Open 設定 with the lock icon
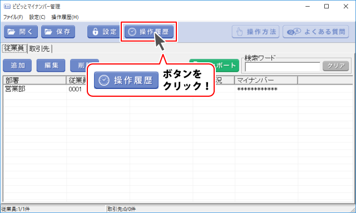The width and height of the screenshot is (356, 213). [x=103, y=32]
